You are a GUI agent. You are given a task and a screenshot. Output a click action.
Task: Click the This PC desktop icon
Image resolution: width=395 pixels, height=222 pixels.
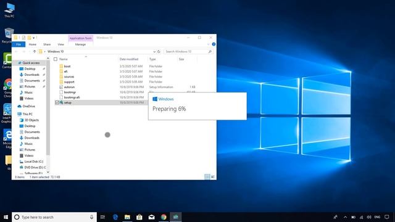tap(9, 10)
